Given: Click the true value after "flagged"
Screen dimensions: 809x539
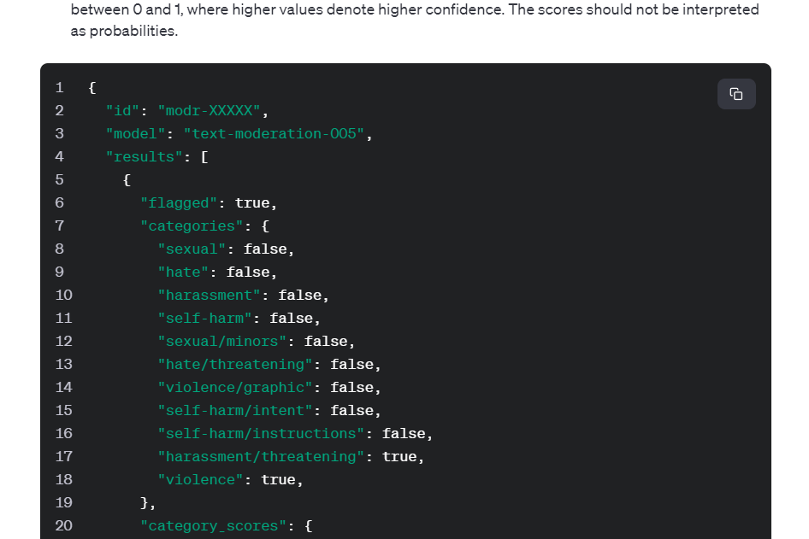Looking at the screenshot, I should click(x=252, y=203).
